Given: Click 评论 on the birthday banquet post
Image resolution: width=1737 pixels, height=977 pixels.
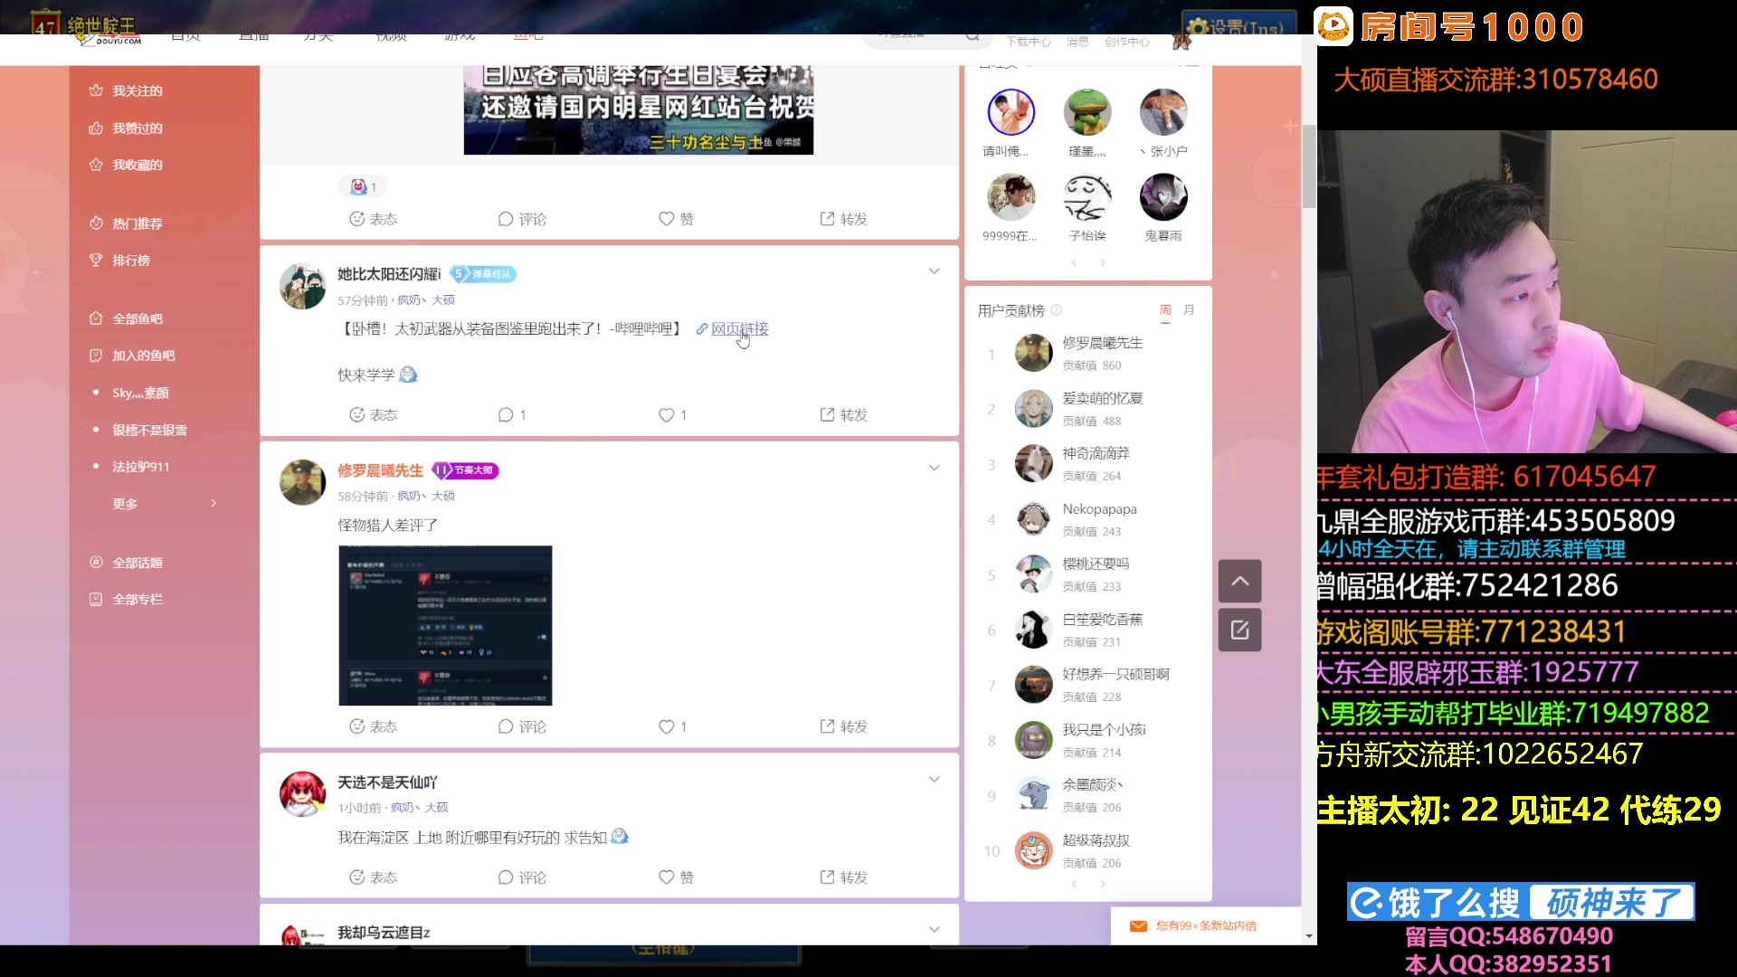Looking at the screenshot, I should coord(522,219).
